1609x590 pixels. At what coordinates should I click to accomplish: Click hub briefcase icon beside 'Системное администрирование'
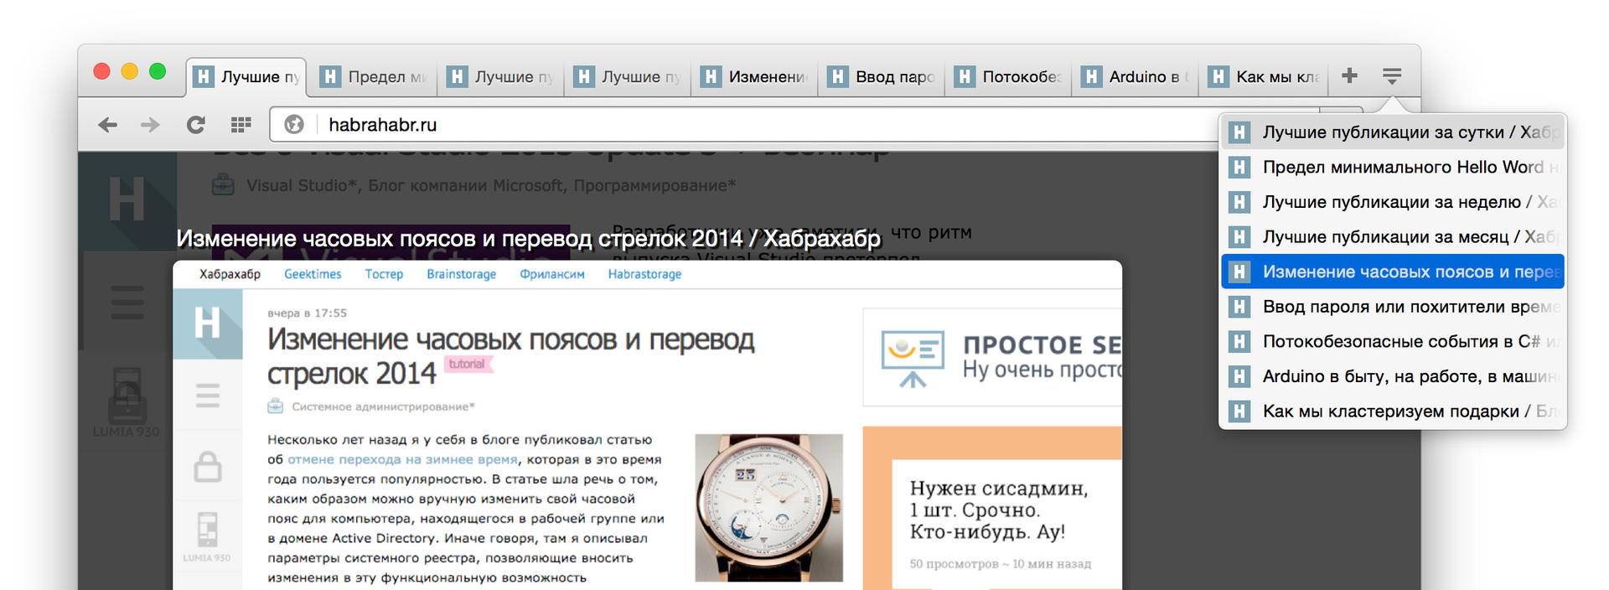point(275,406)
